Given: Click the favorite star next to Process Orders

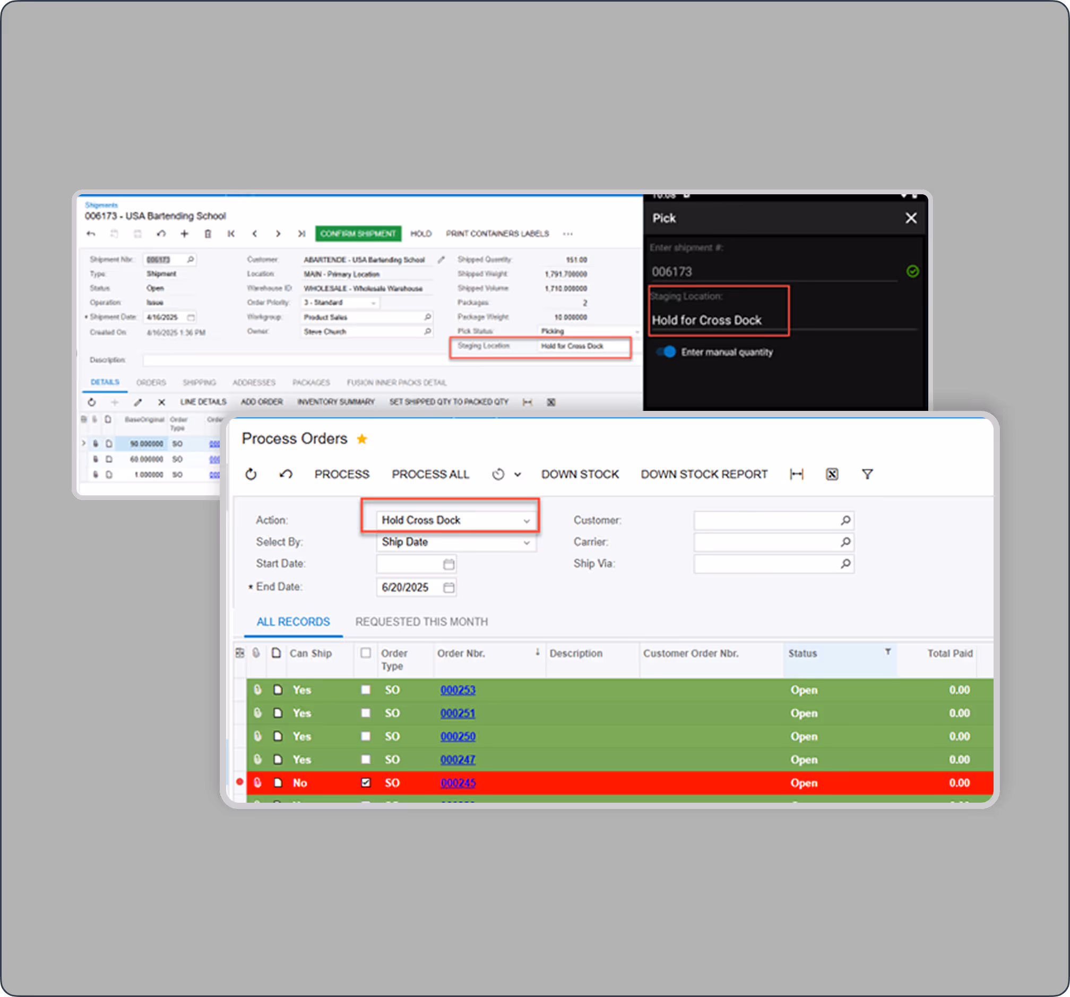Looking at the screenshot, I should (361, 439).
